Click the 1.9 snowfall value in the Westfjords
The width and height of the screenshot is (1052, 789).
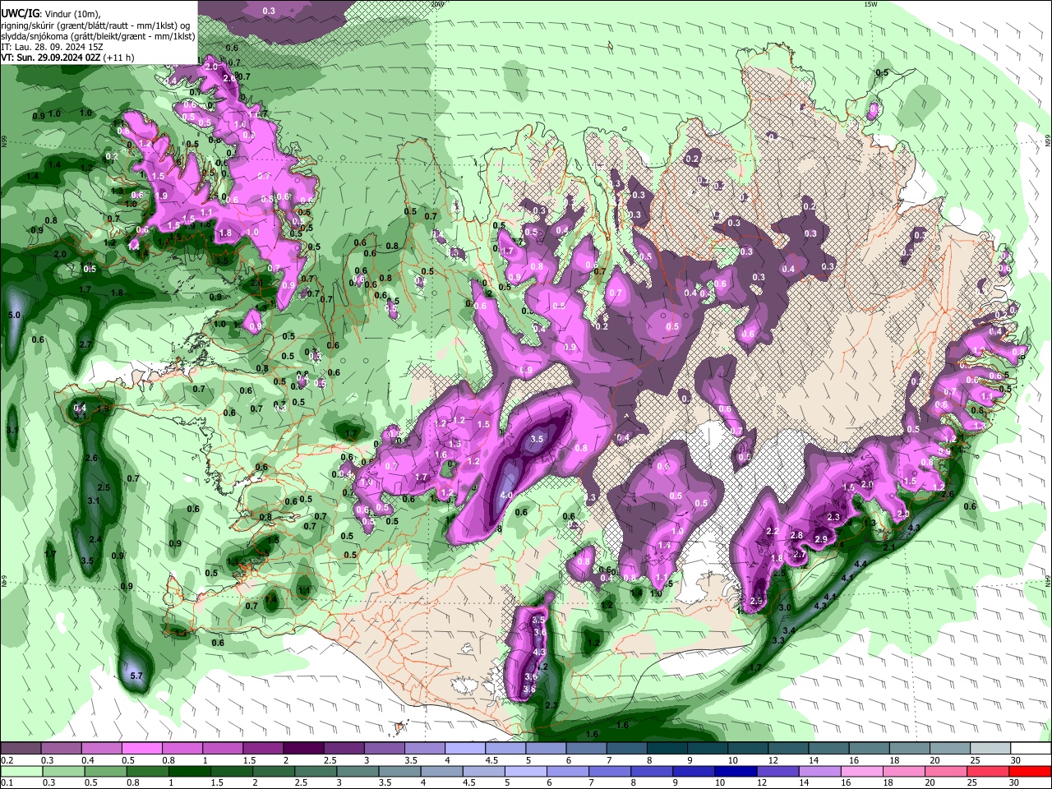162,196
